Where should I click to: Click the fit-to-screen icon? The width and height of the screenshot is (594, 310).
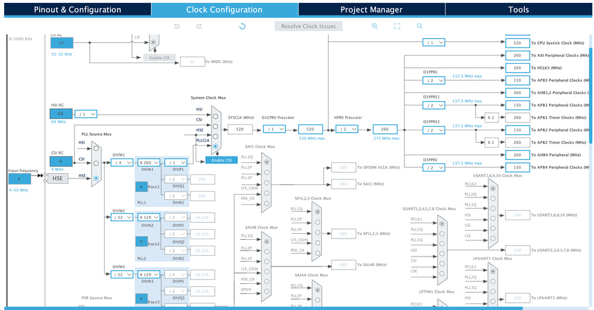[x=397, y=26]
